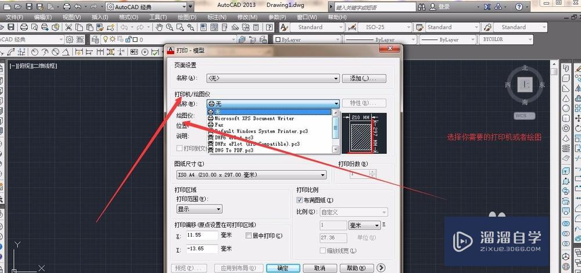This screenshot has height=273, width=581.
Task: Open the 打印范围 显示 dropdown
Action: click(x=199, y=209)
